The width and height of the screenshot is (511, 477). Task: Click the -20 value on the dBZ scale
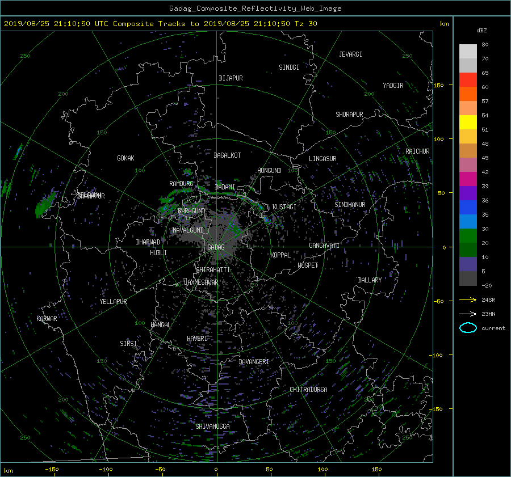[487, 285]
